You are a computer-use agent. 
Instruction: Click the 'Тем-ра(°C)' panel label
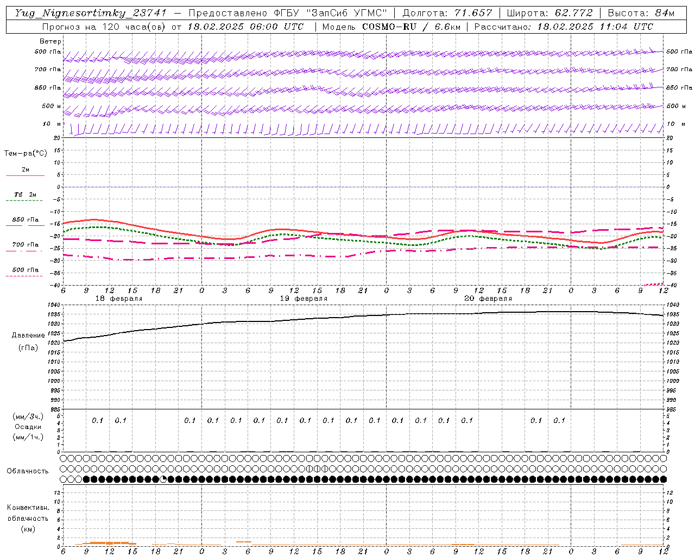point(26,154)
